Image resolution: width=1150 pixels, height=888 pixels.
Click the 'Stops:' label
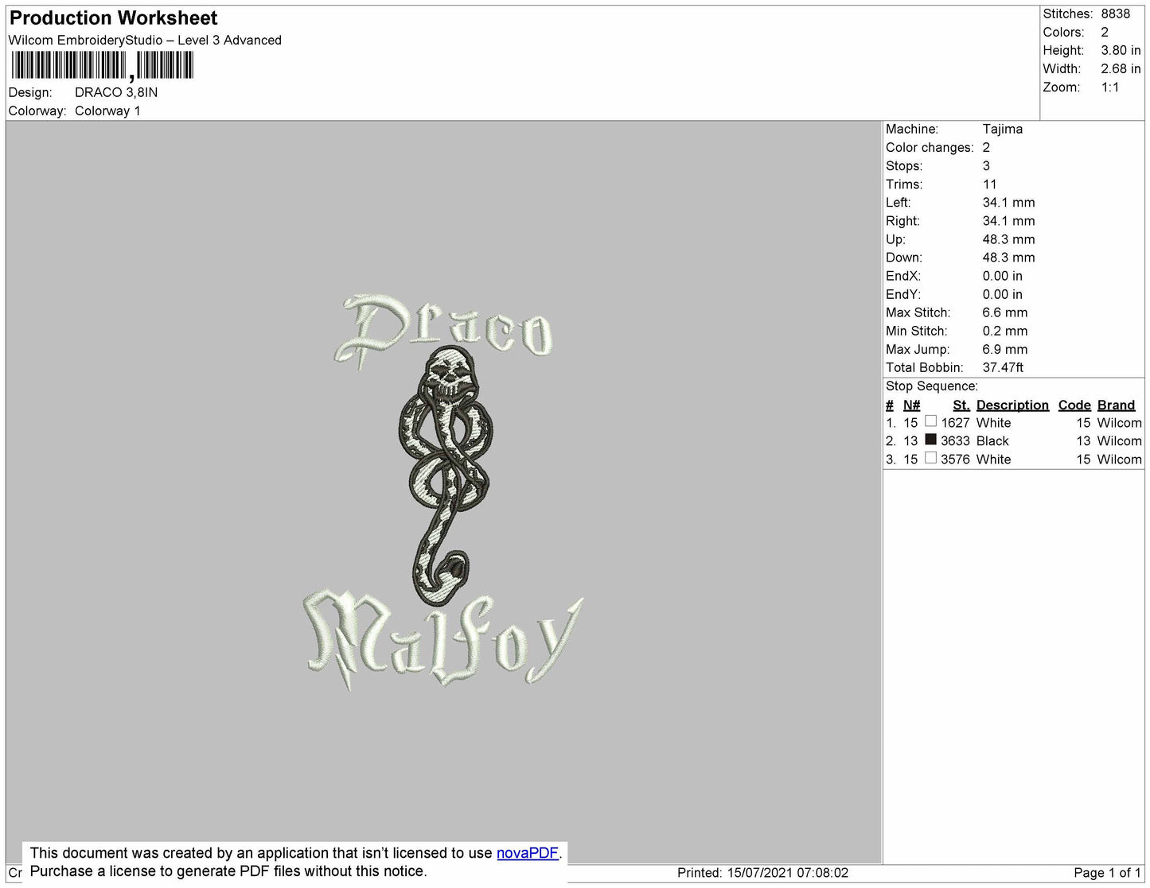pos(904,166)
